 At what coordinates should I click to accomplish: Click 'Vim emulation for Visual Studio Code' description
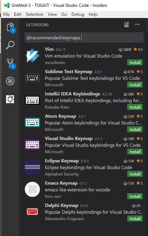(83, 56)
